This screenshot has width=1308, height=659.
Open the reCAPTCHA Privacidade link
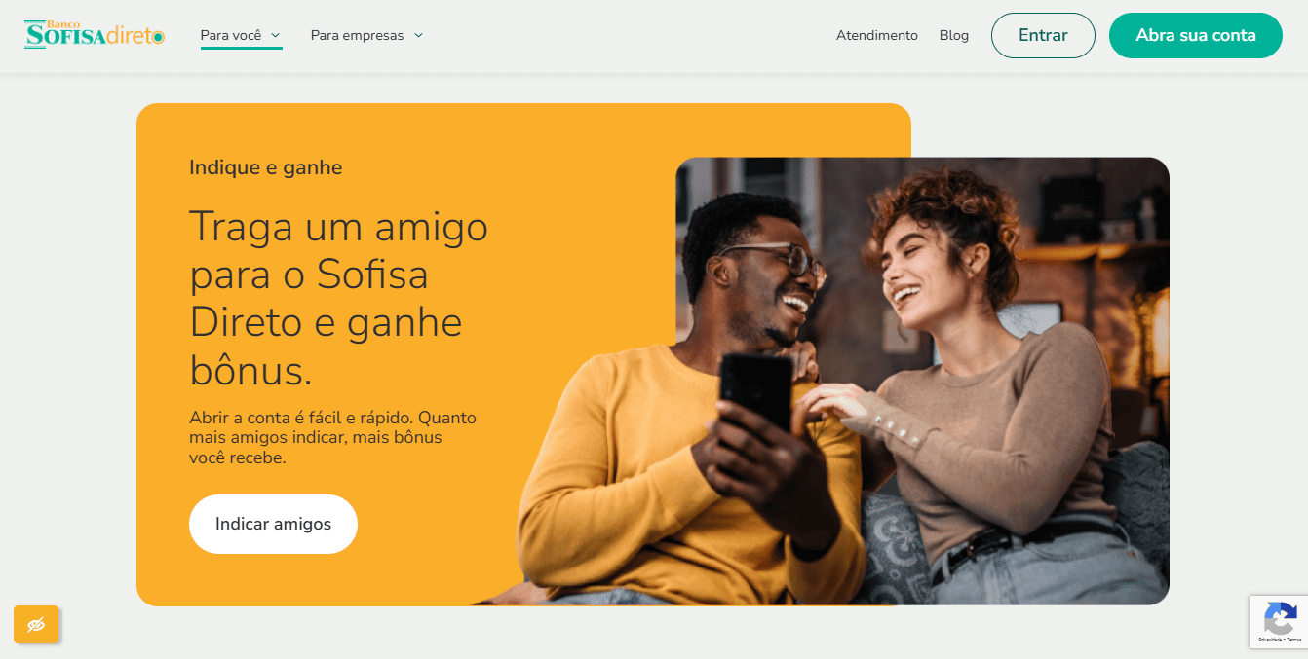tap(1269, 640)
